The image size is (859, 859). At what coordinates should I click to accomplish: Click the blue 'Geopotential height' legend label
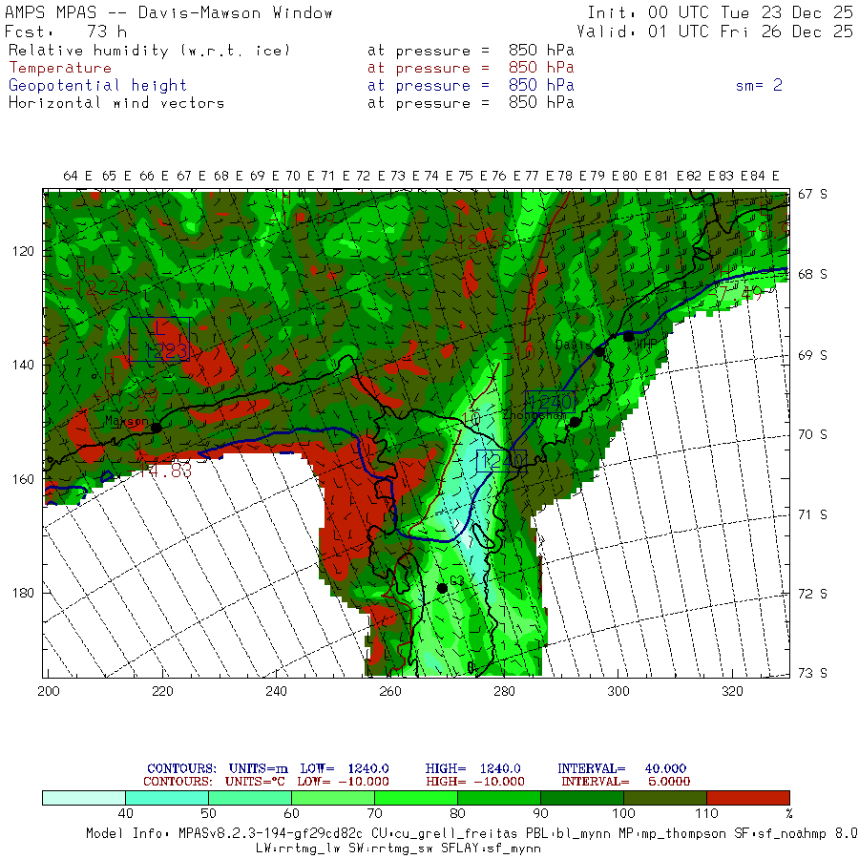point(97,86)
